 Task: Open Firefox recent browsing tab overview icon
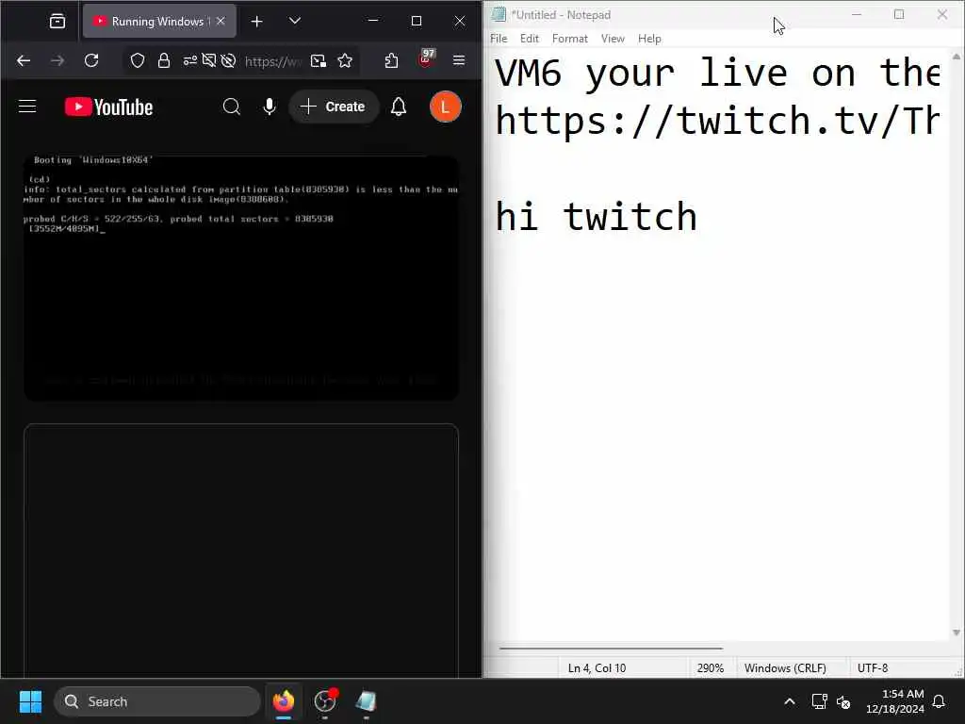57,21
